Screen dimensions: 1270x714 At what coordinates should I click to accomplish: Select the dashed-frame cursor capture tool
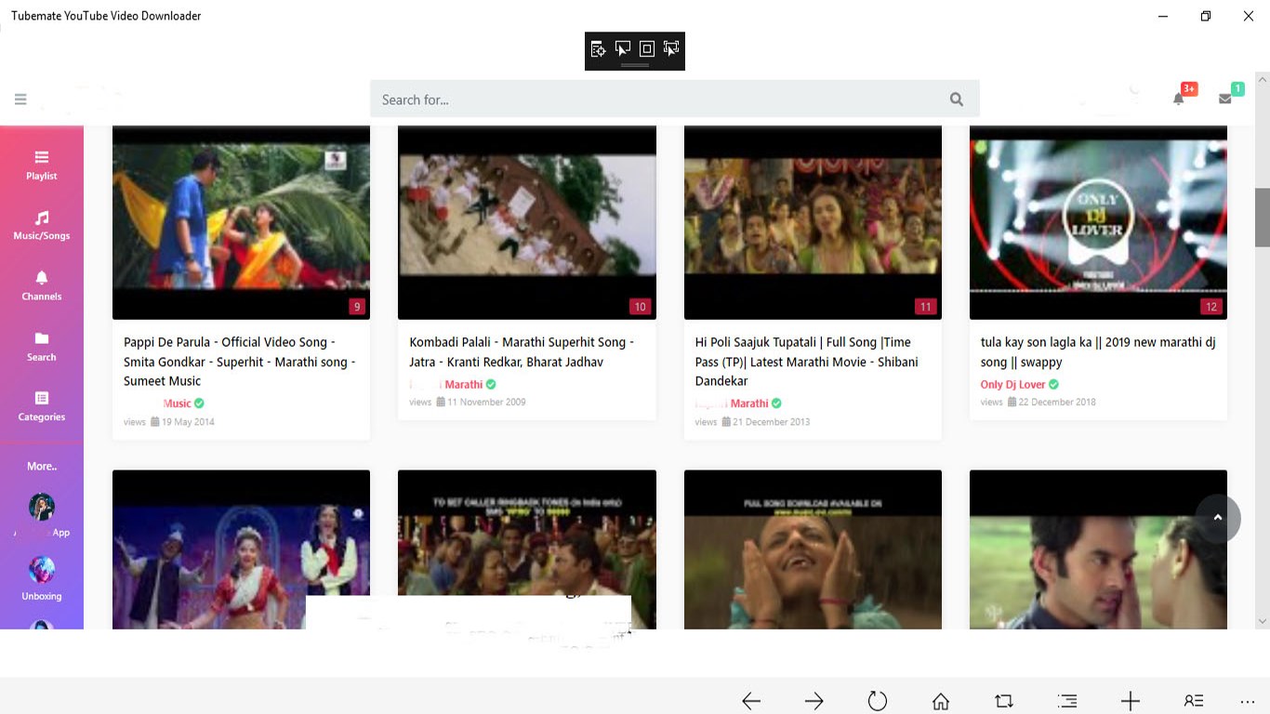[671, 49]
